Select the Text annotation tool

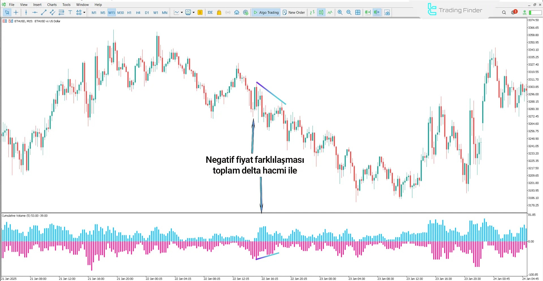click(x=70, y=12)
